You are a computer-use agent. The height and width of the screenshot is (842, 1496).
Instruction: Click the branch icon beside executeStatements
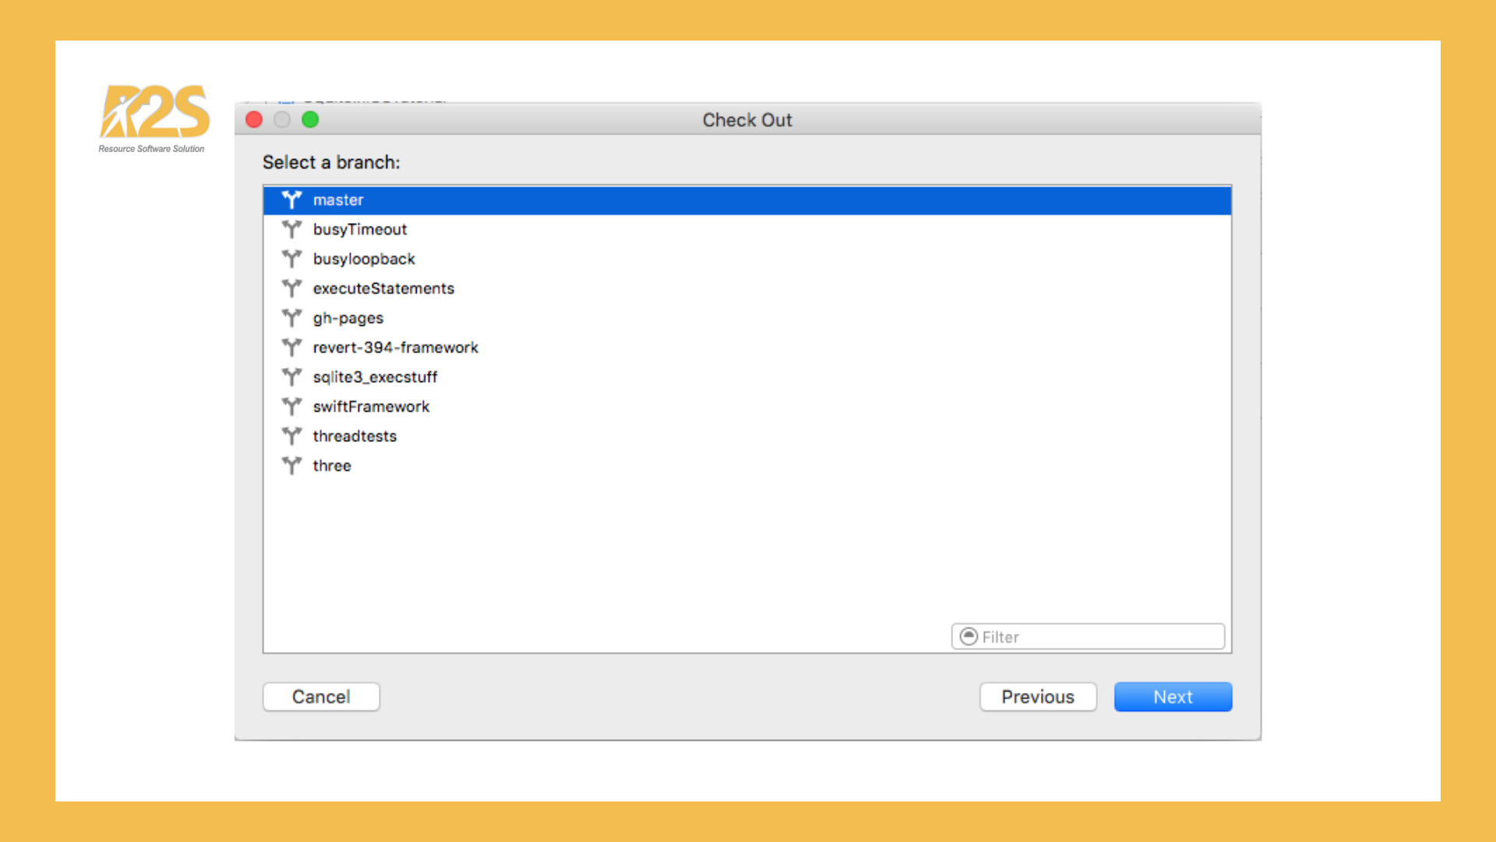[x=291, y=288]
